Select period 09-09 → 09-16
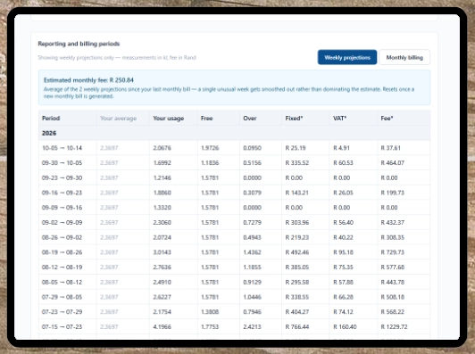 click(x=62, y=208)
